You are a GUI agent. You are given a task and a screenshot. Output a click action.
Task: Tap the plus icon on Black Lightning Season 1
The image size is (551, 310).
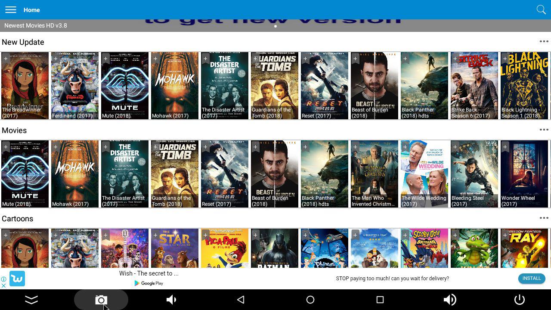[x=505, y=59]
